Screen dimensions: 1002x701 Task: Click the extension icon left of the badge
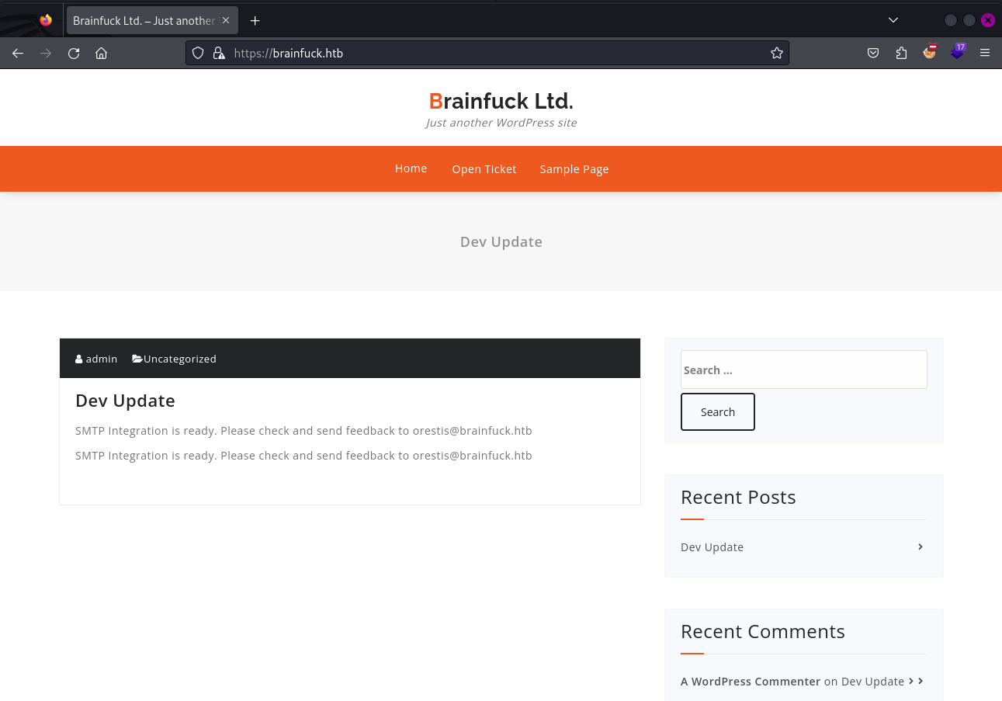929,52
